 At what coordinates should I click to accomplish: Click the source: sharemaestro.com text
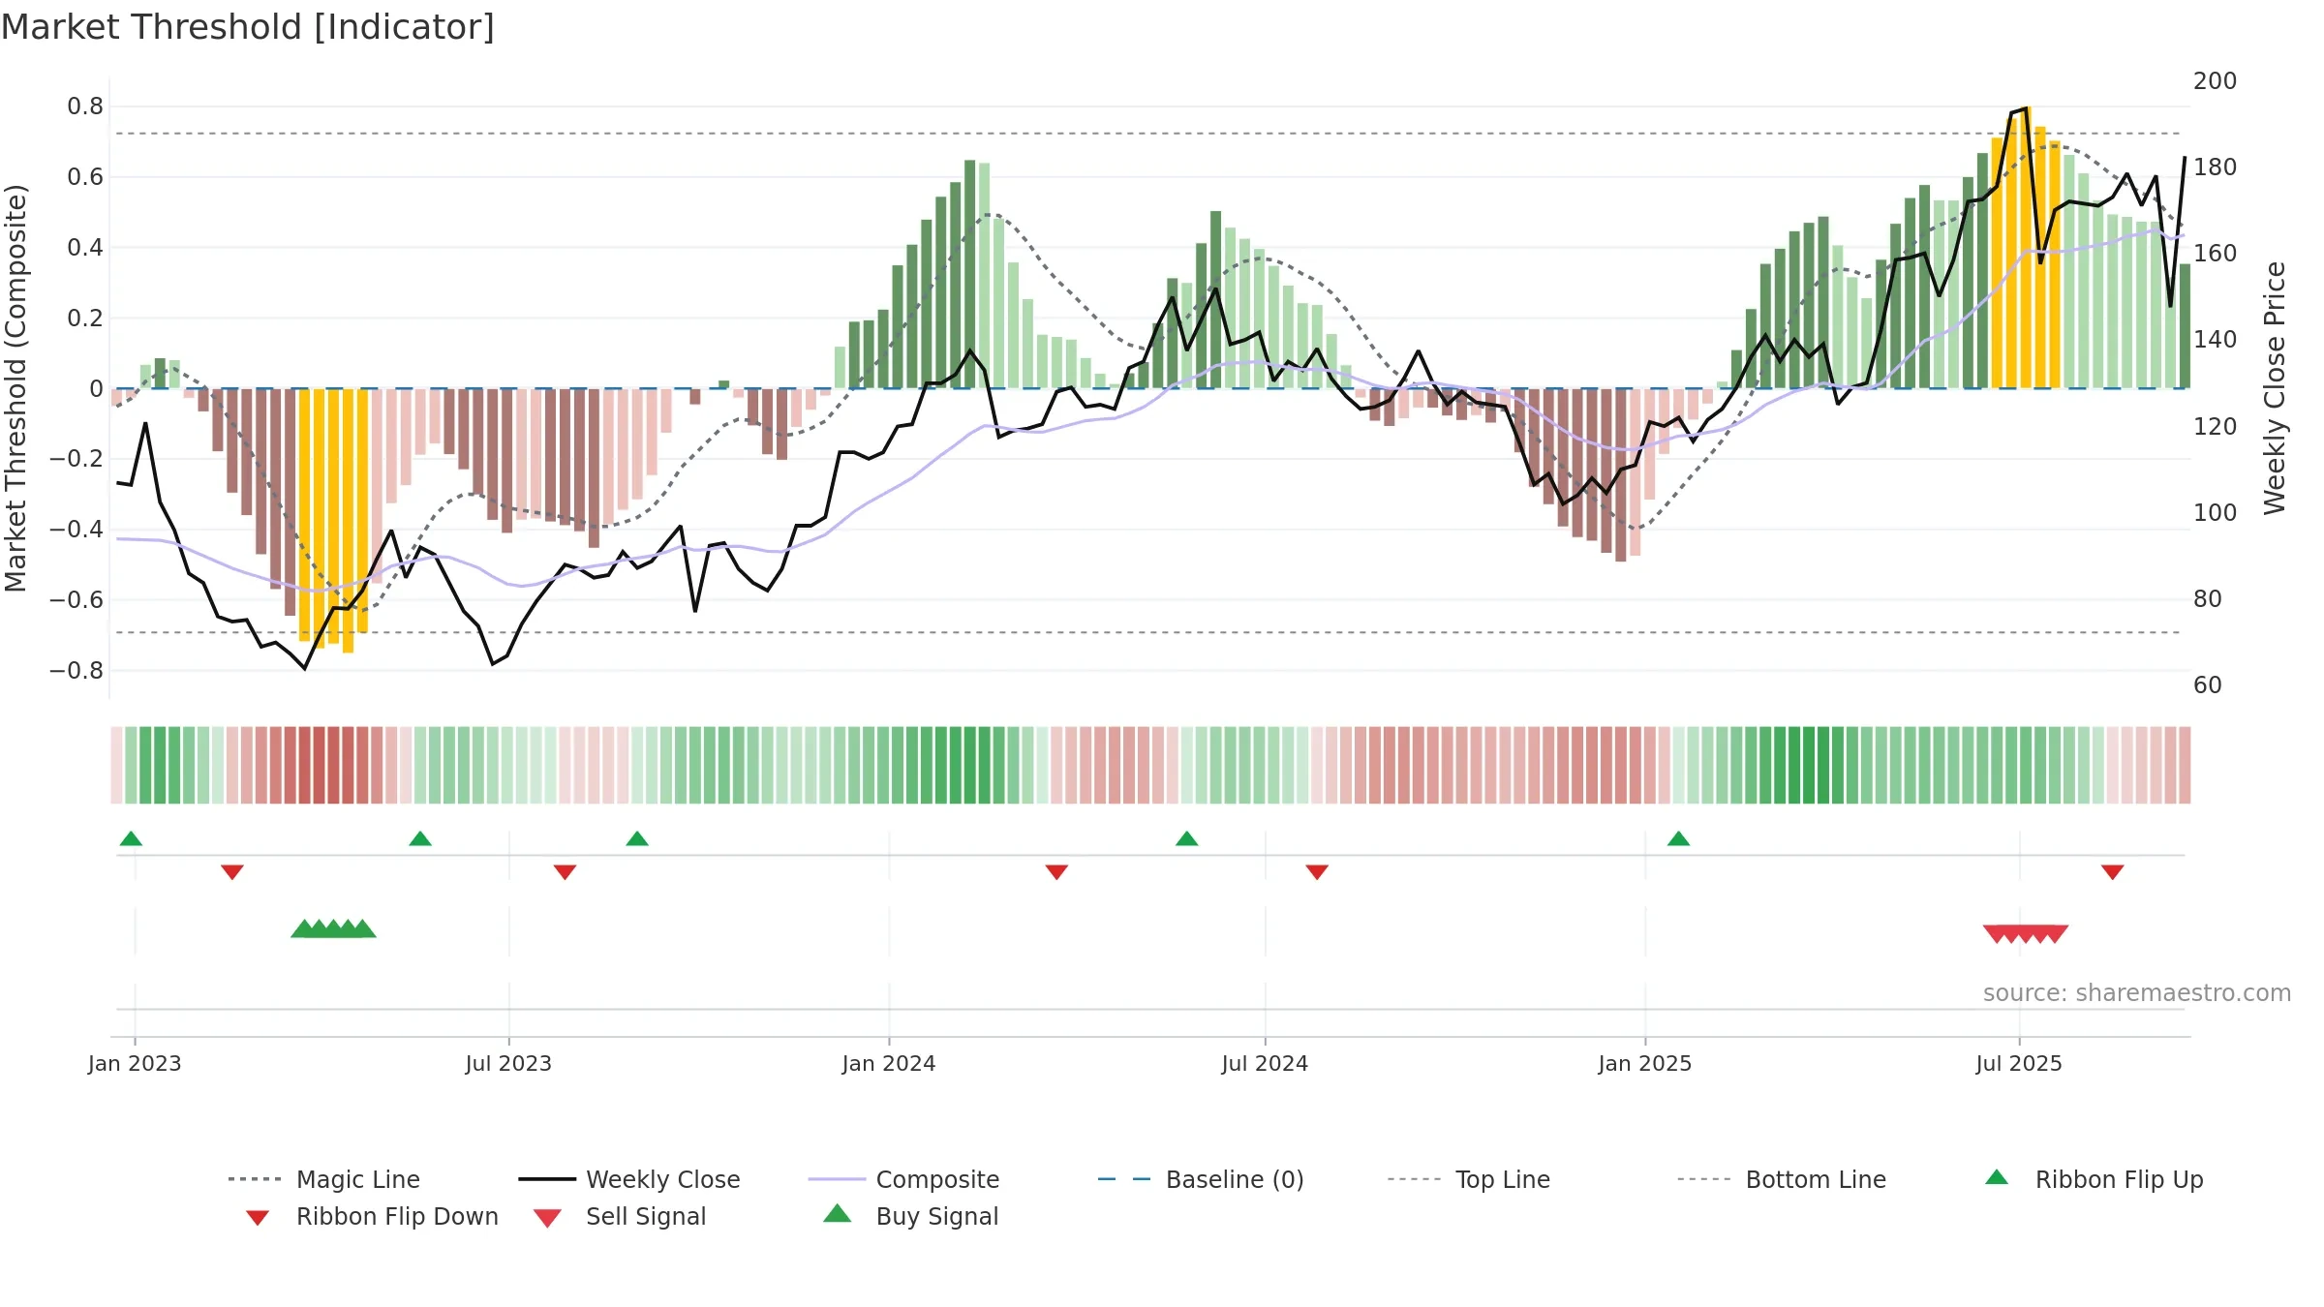point(2137,993)
